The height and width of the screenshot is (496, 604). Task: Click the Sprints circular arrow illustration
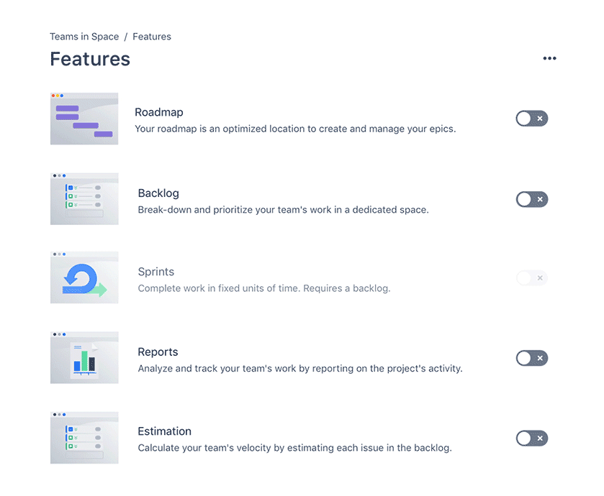(x=84, y=277)
